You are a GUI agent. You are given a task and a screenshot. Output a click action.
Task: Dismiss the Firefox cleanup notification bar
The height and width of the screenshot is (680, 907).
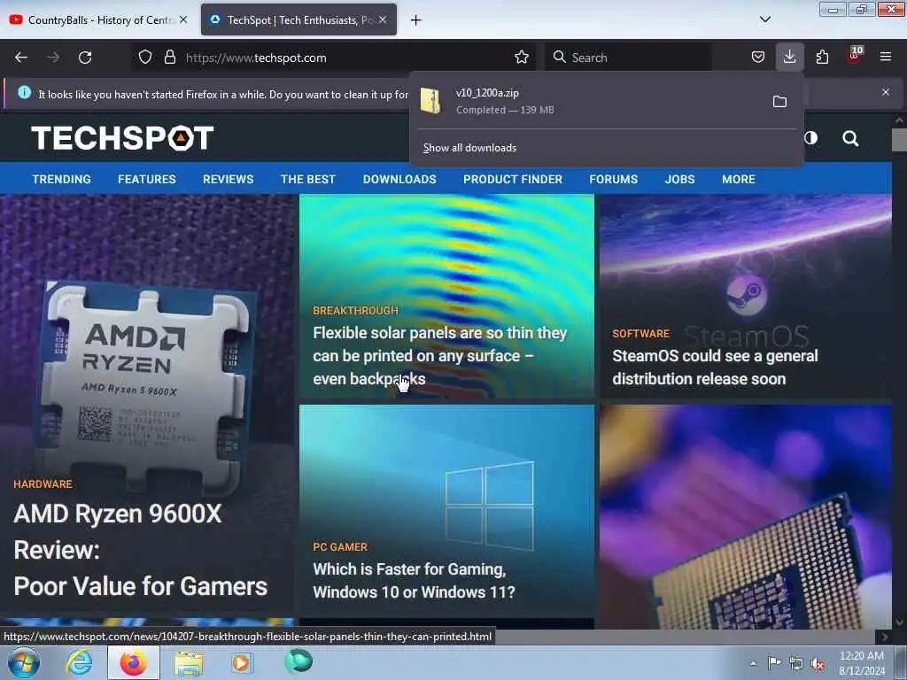885,92
